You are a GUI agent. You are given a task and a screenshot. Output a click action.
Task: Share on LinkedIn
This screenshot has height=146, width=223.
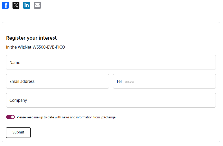[x=27, y=5]
